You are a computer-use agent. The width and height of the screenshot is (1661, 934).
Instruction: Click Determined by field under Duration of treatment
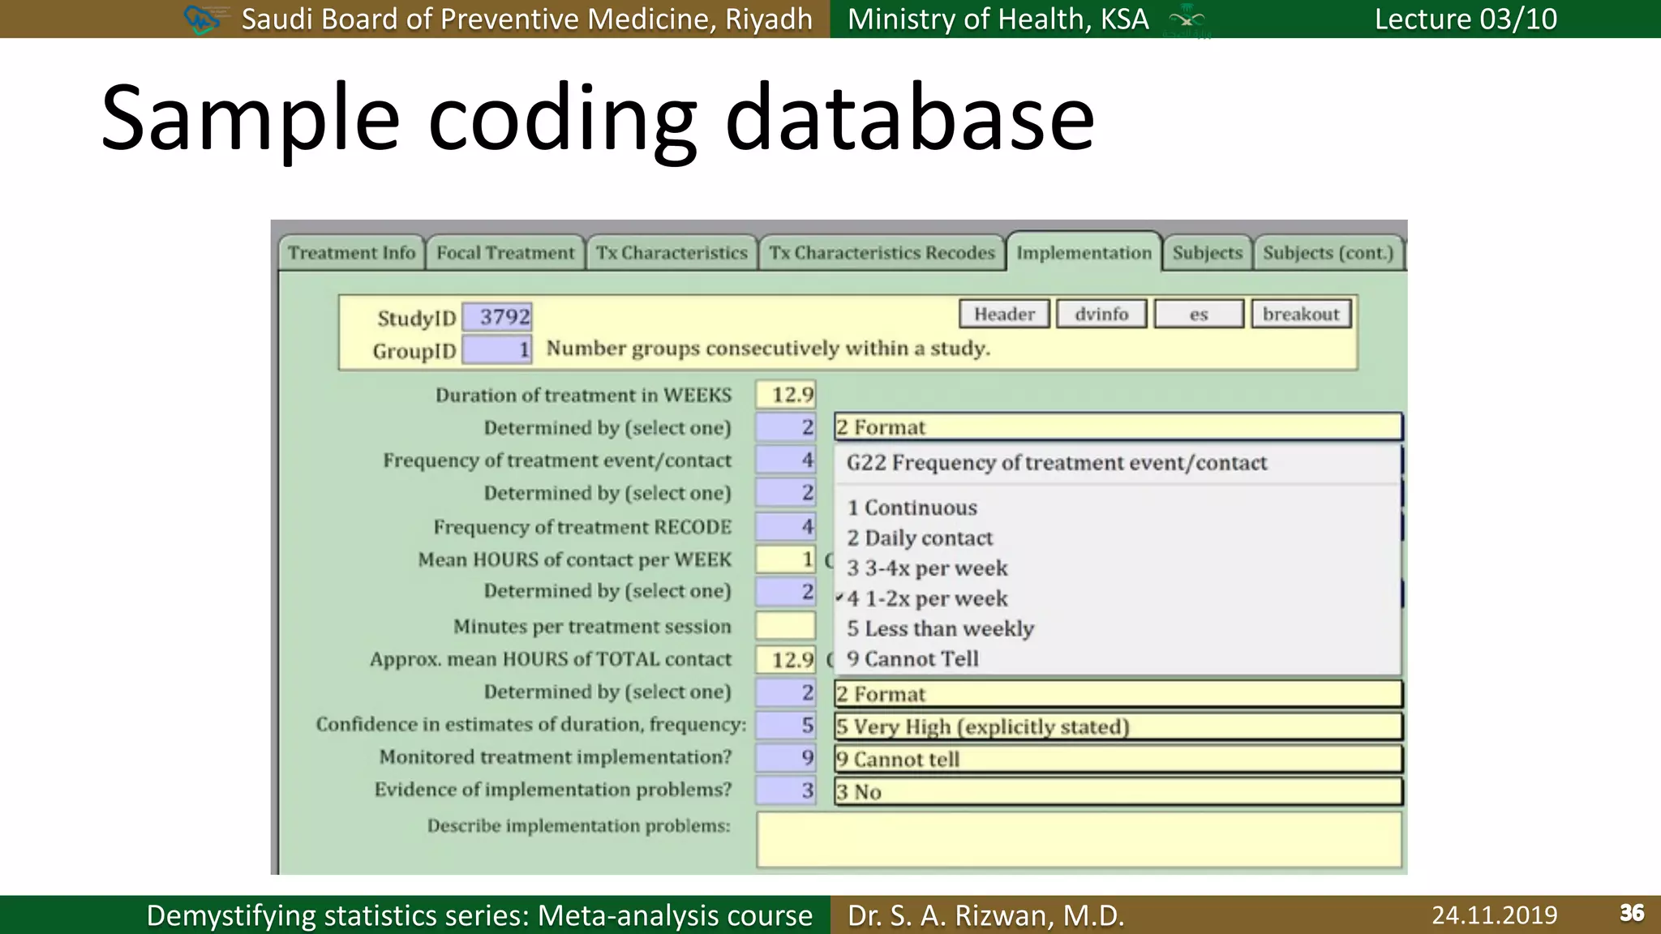click(x=785, y=427)
